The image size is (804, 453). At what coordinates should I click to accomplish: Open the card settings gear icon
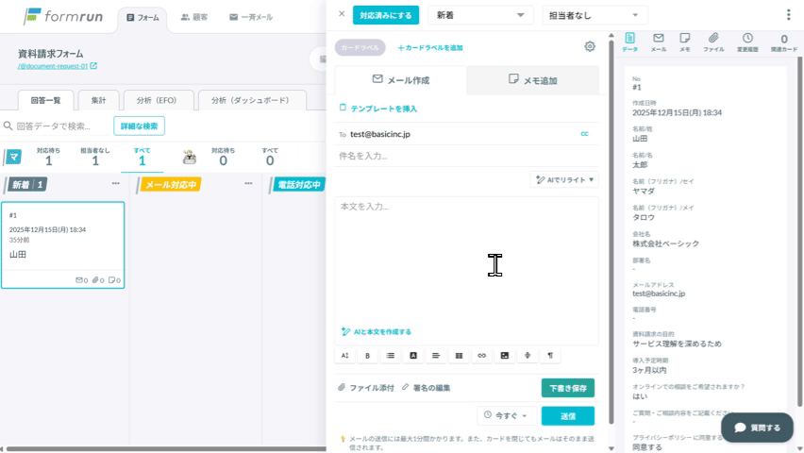coord(590,46)
